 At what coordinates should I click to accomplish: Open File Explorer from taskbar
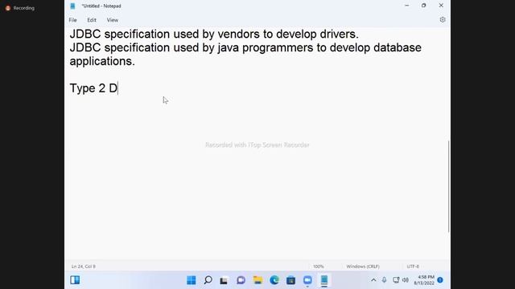tap(257, 280)
